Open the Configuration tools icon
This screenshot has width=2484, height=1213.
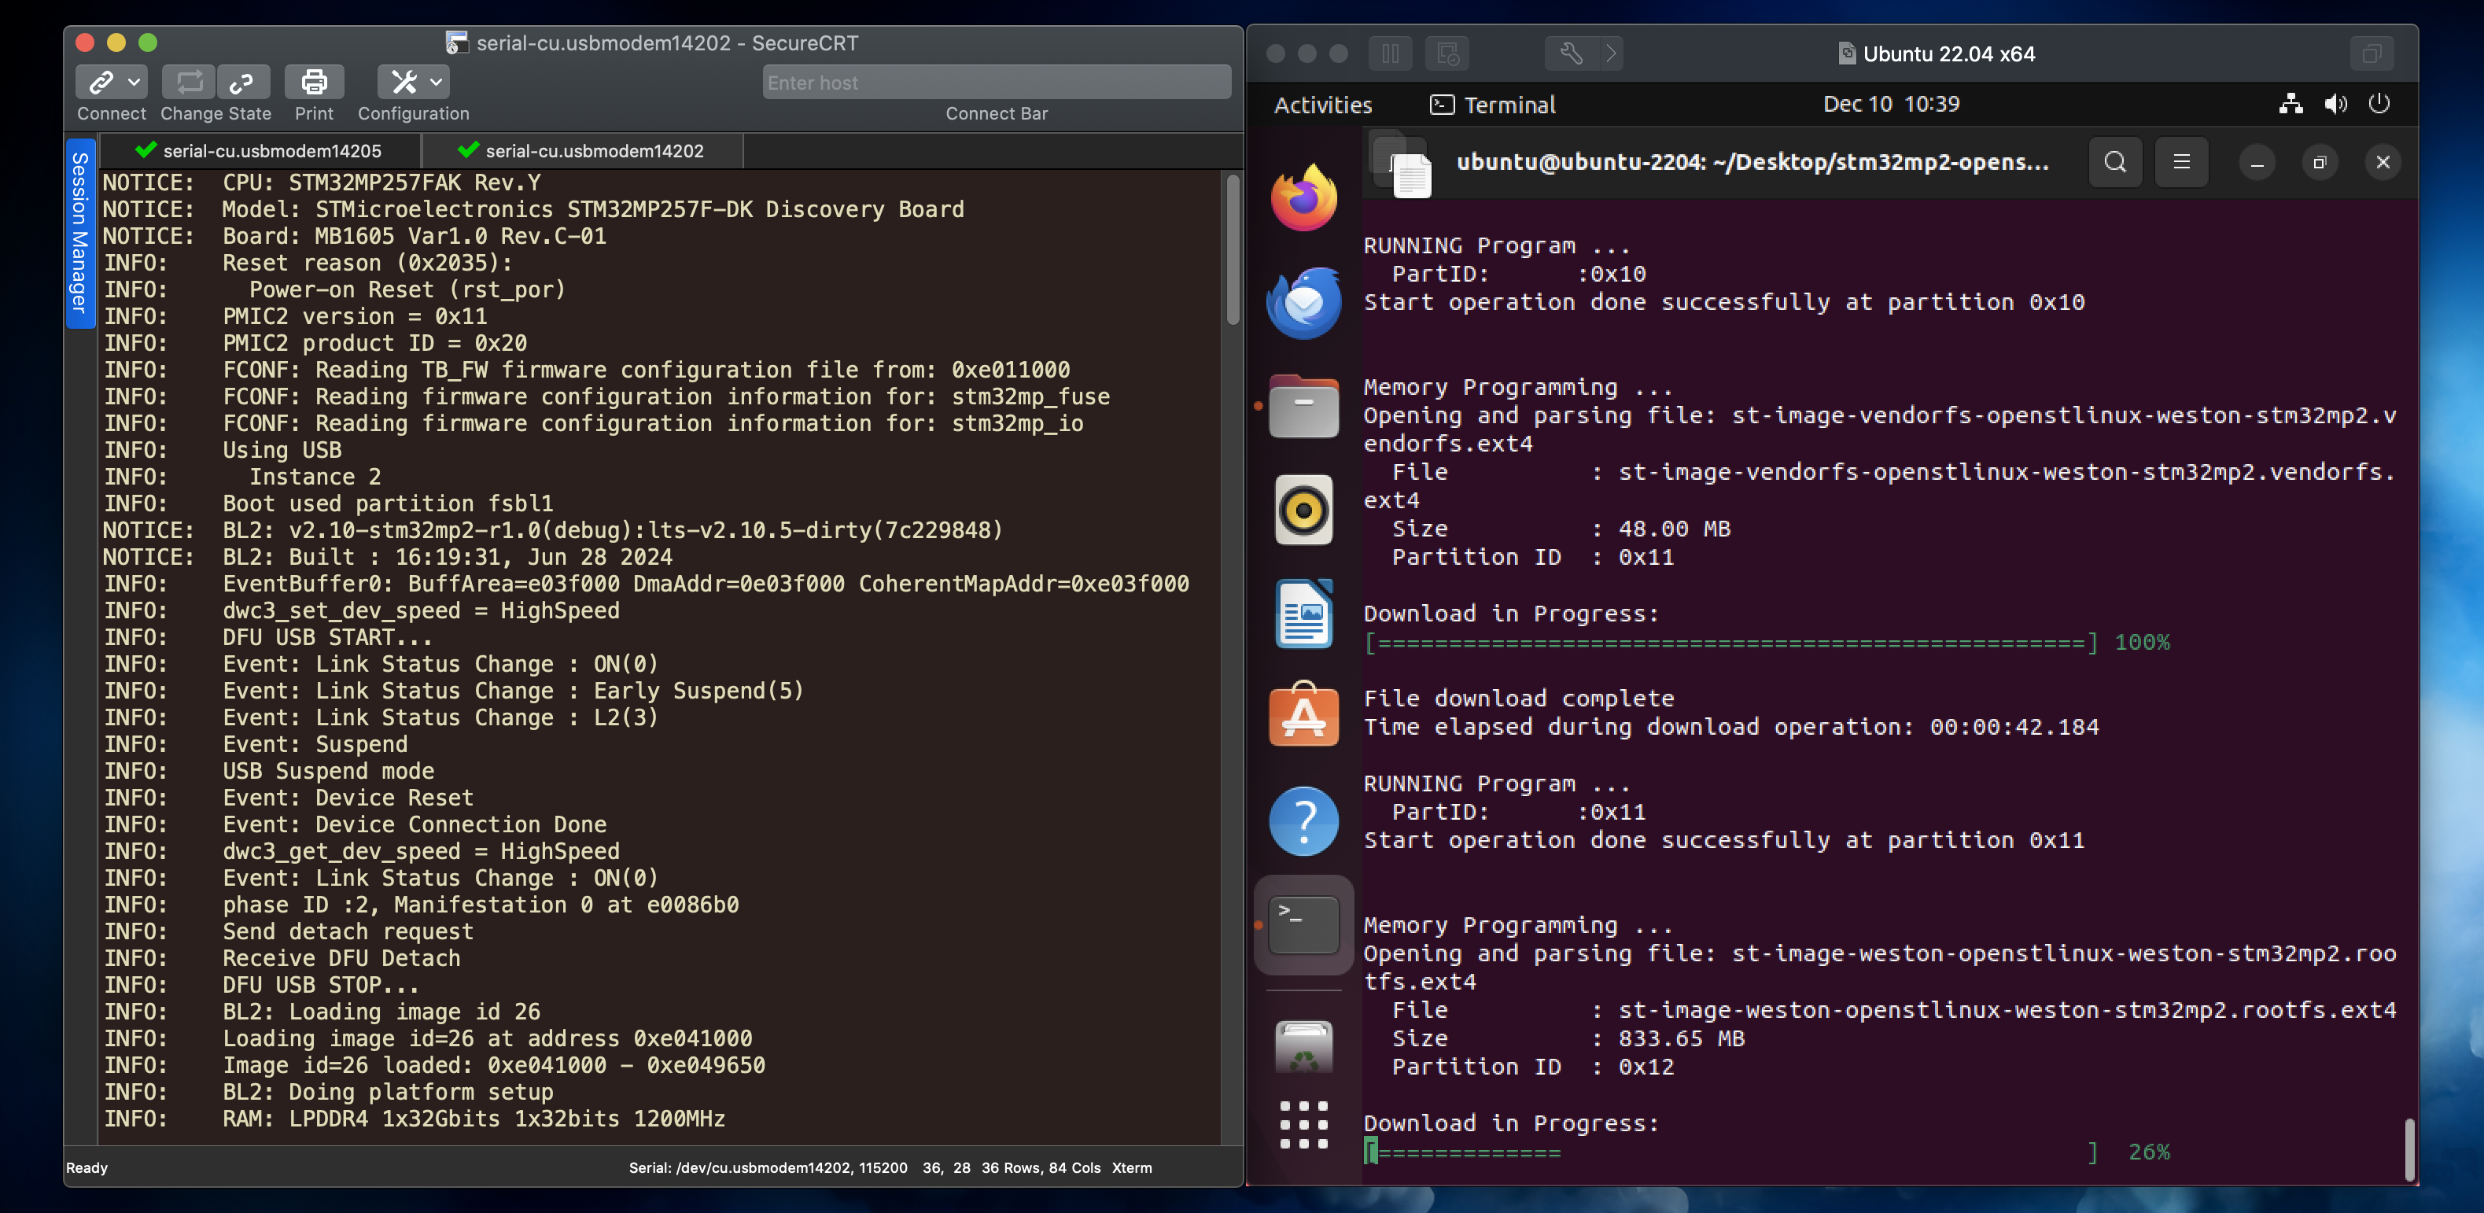point(404,82)
